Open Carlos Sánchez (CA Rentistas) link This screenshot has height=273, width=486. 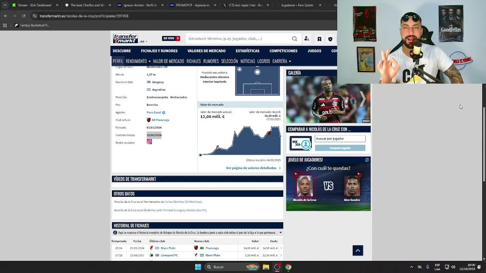coord(183,202)
